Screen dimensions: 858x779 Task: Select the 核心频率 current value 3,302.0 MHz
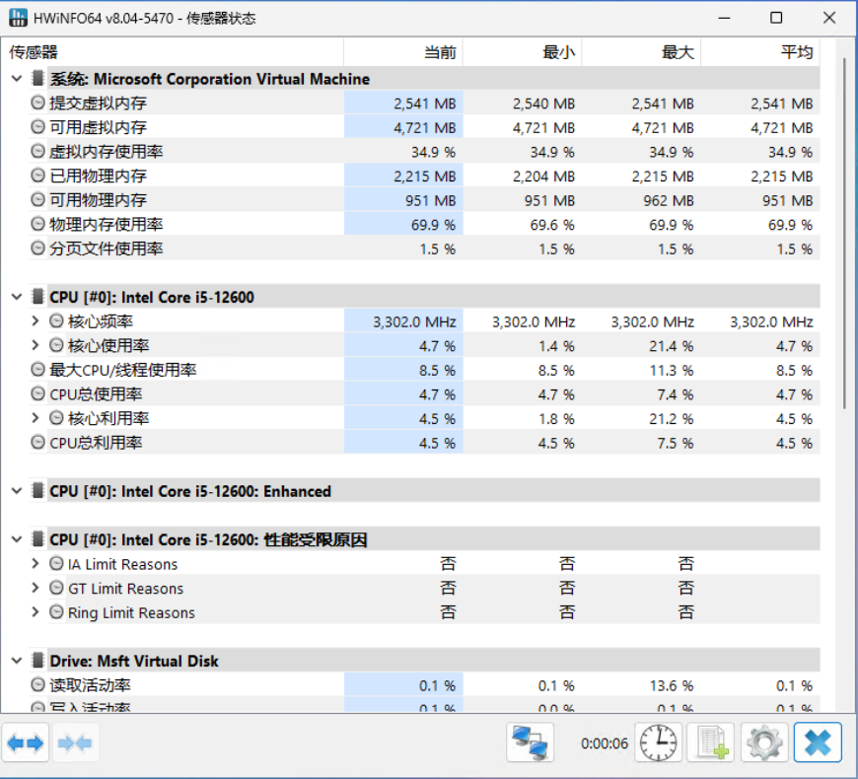tap(414, 321)
